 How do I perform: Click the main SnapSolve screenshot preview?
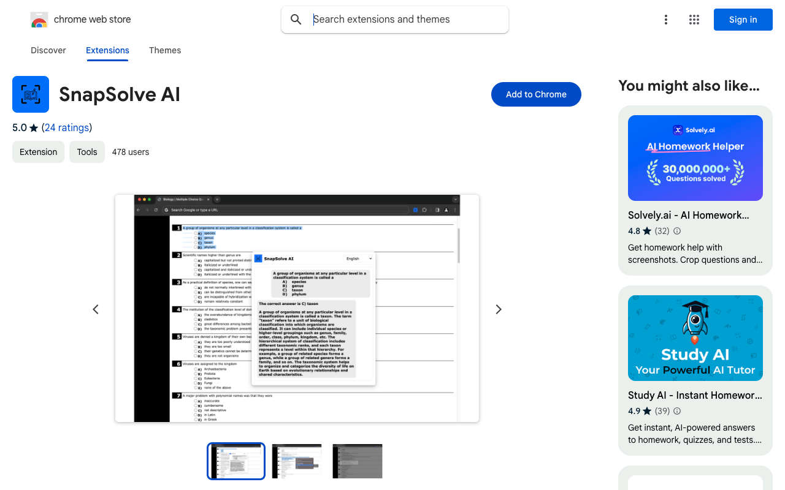pos(297,308)
